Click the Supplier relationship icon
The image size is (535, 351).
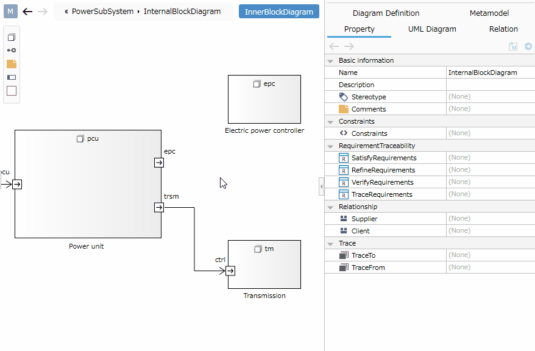[x=344, y=219]
